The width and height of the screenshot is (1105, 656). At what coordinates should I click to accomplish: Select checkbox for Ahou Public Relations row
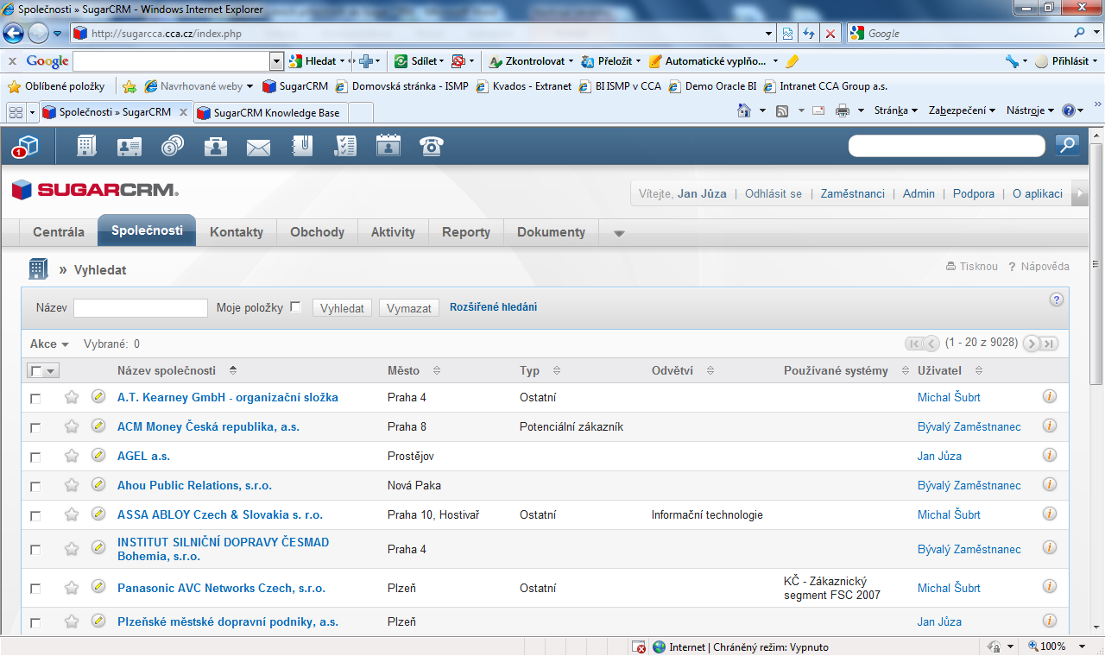35,487
